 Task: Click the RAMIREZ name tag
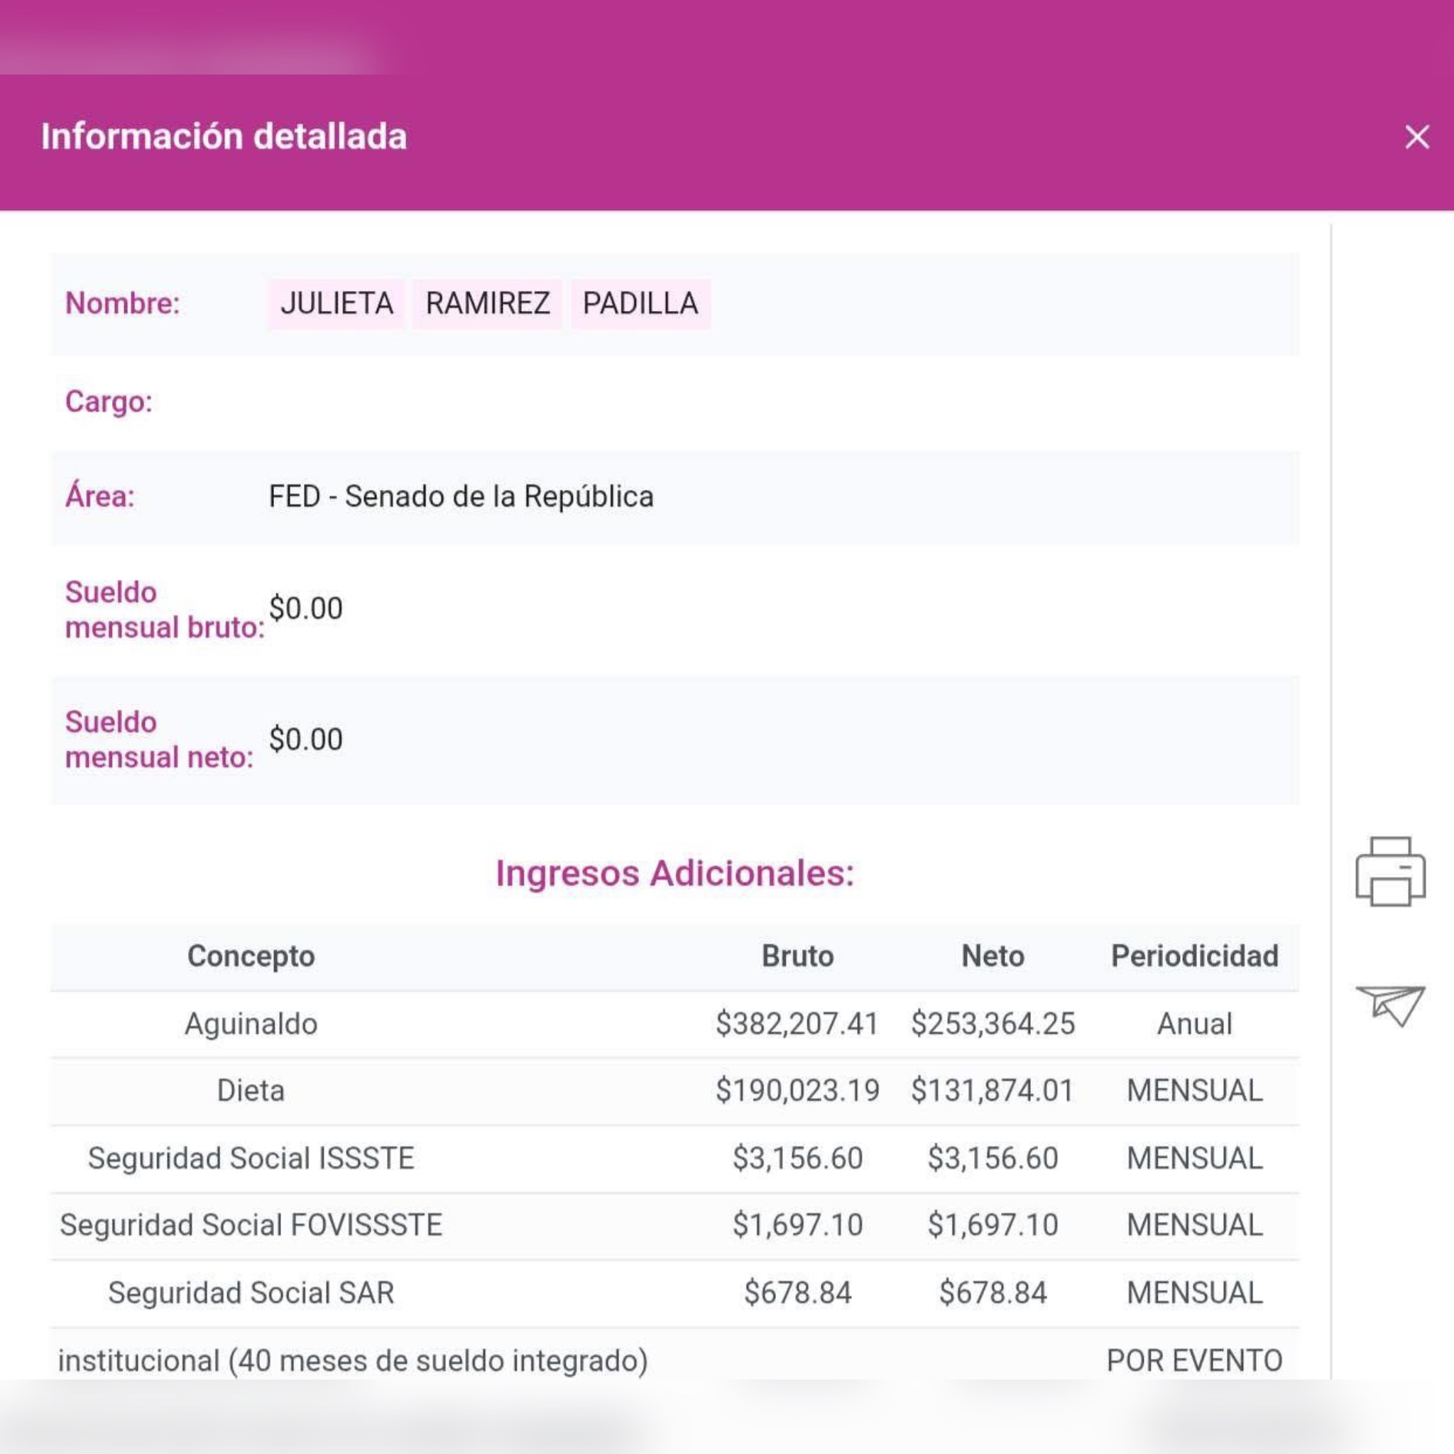[x=487, y=303]
